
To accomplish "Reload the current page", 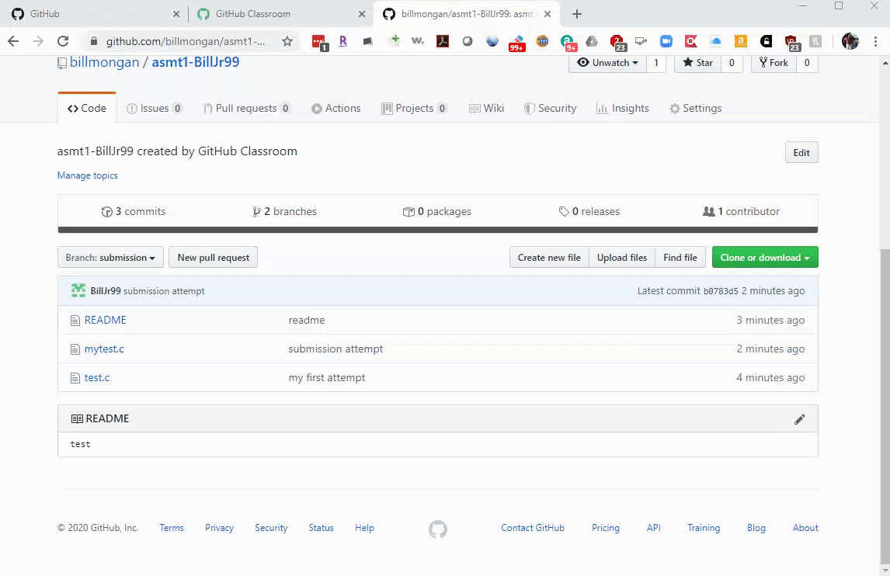I will (x=63, y=41).
